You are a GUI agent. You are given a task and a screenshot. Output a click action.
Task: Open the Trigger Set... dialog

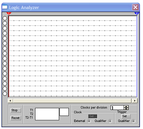coord(126,116)
